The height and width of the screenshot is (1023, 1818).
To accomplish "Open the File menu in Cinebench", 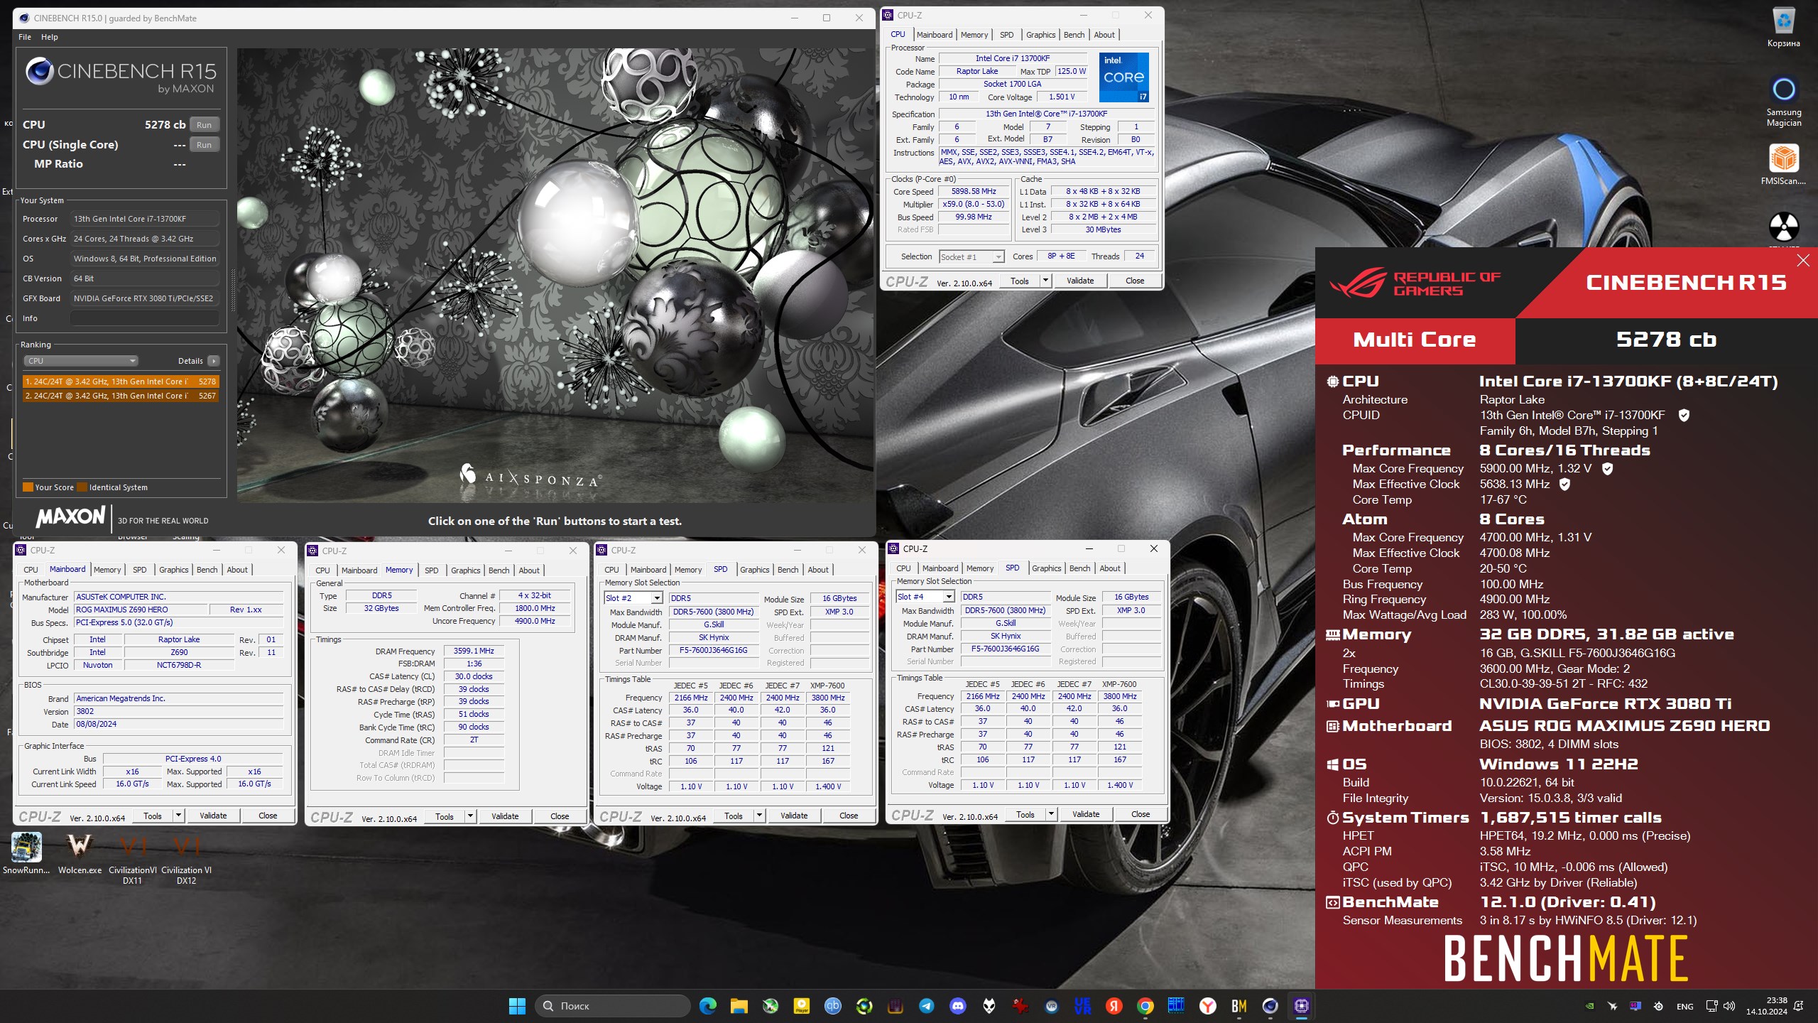I will pyautogui.click(x=25, y=37).
